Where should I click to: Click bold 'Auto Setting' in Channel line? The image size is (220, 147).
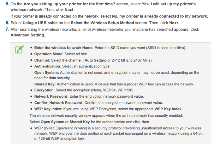[x=96, y=60]
